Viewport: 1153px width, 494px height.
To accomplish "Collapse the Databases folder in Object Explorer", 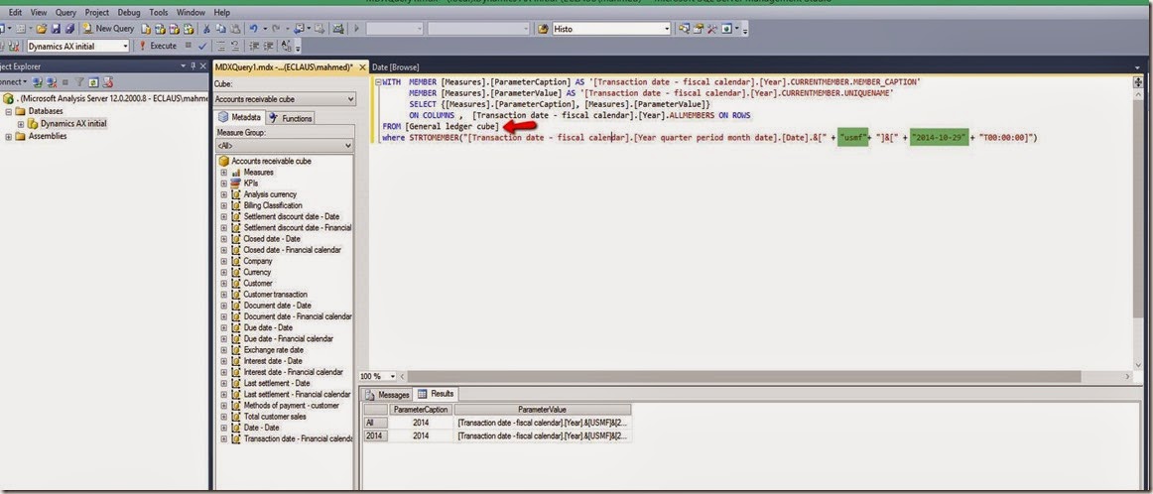I will coord(9,111).
